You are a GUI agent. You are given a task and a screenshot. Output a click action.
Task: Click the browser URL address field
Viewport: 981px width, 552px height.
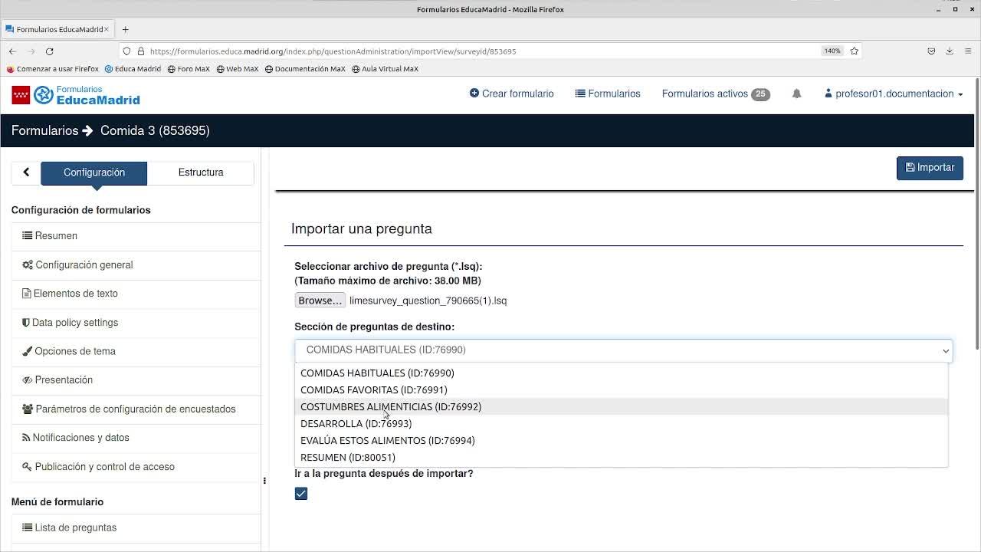point(483,51)
